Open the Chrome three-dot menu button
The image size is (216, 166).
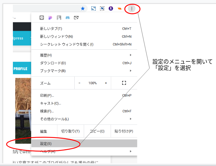132,9
